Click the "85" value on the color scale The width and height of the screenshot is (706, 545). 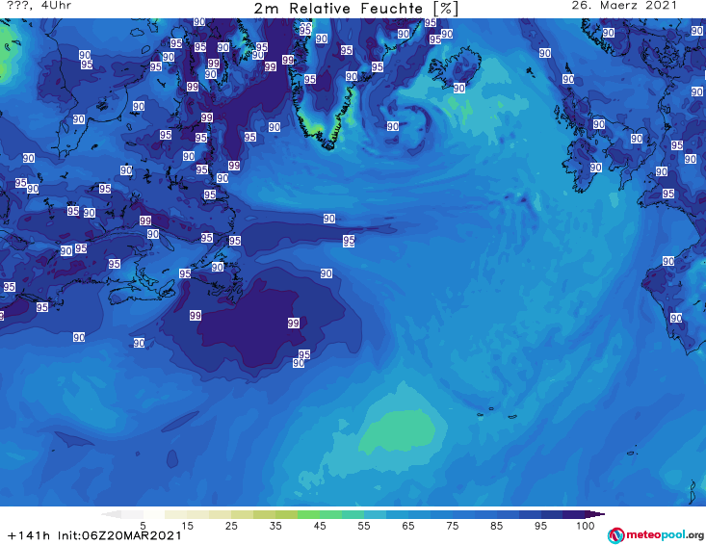pyautogui.click(x=497, y=525)
